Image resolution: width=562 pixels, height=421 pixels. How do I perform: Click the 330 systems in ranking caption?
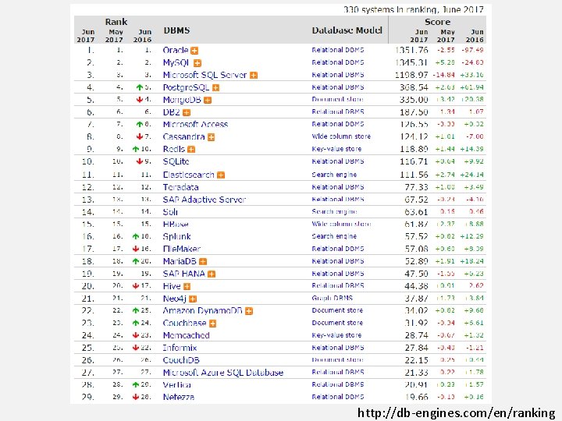click(414, 9)
